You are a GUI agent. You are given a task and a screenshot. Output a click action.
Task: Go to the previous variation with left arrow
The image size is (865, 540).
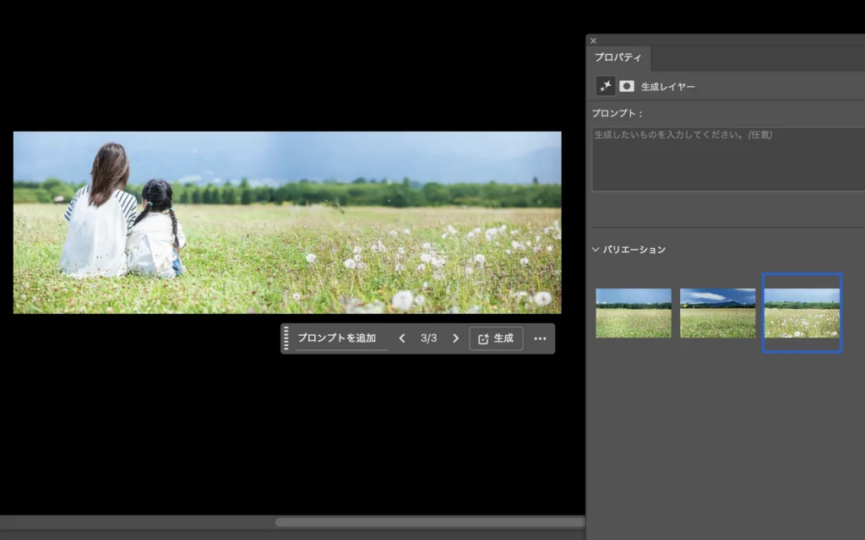tap(402, 338)
